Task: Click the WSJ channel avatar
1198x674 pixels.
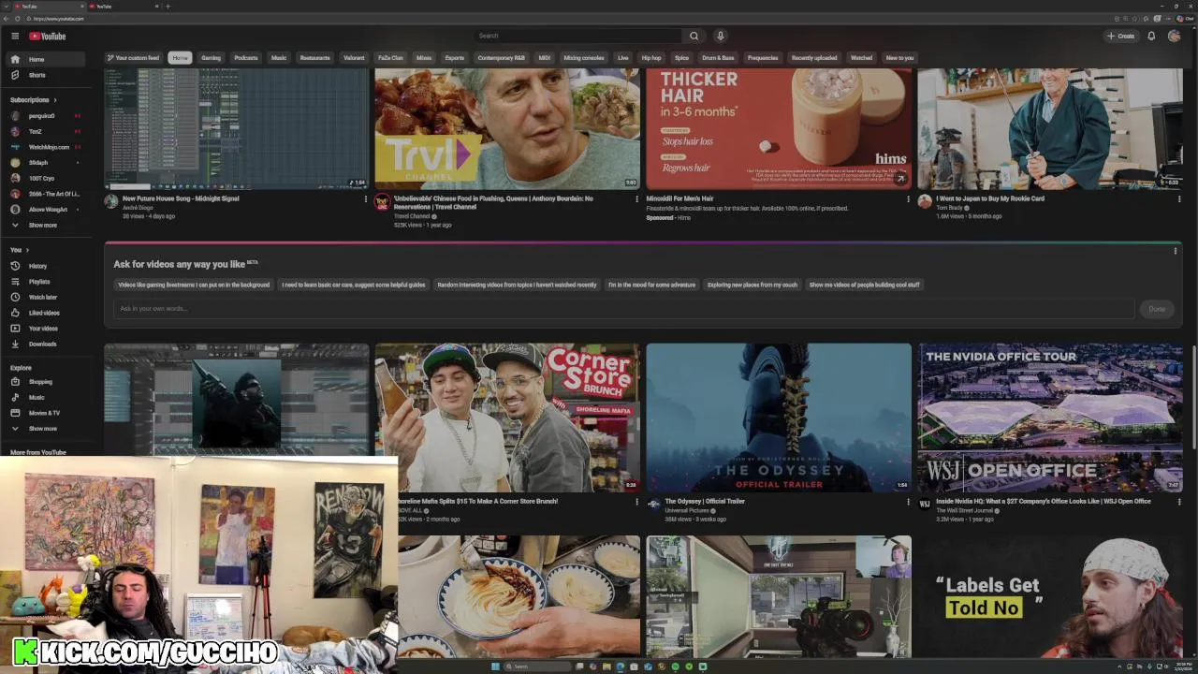Action: click(x=925, y=504)
